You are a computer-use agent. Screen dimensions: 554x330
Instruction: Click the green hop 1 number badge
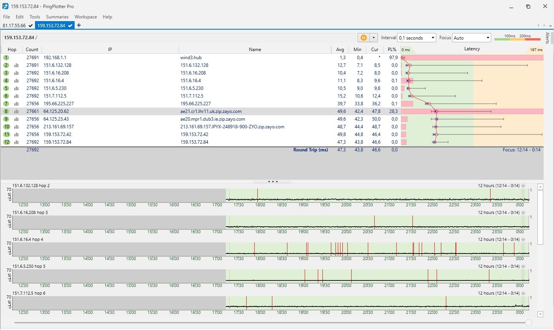(6, 58)
